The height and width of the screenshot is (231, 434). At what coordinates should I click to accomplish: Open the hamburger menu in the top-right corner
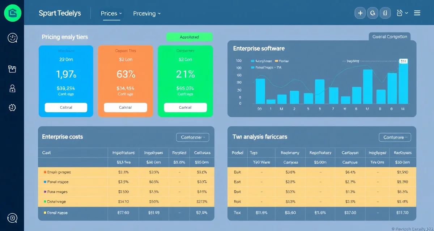pos(417,13)
